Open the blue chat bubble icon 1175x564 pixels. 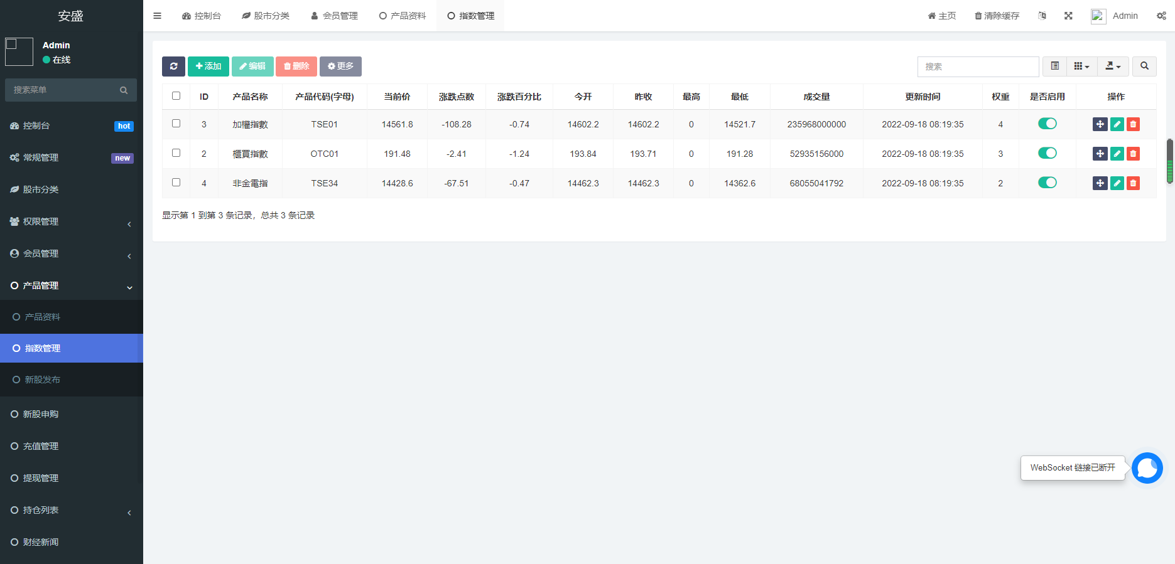pos(1147,468)
